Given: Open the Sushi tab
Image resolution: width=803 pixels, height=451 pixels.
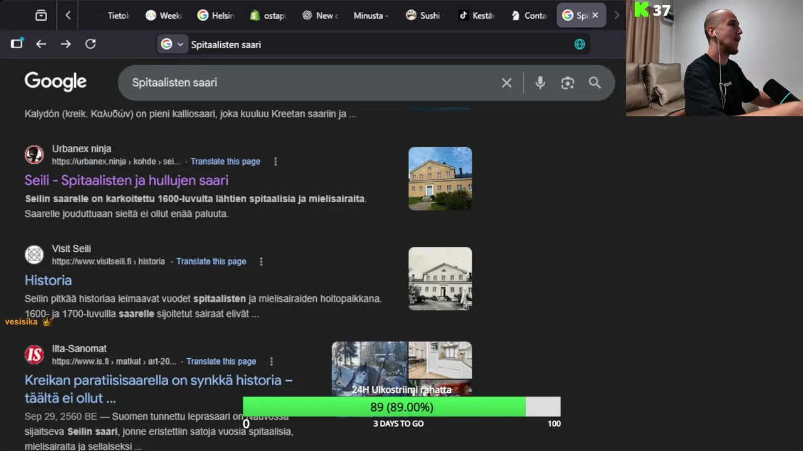Looking at the screenshot, I should click(x=423, y=16).
